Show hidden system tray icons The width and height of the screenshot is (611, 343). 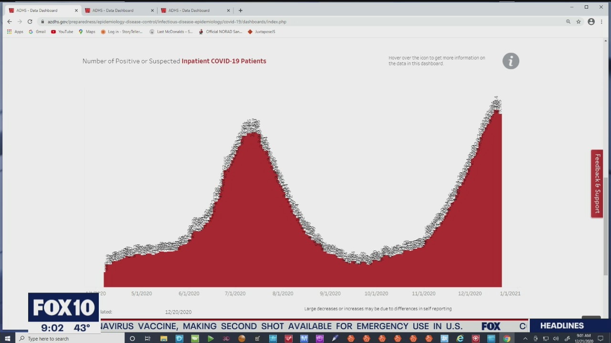click(525, 338)
